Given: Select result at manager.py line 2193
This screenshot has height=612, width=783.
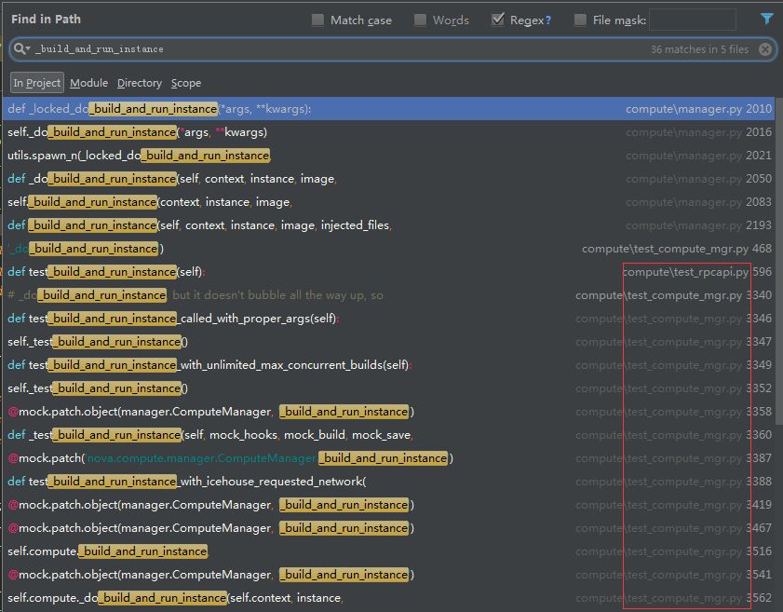Looking at the screenshot, I should (388, 225).
